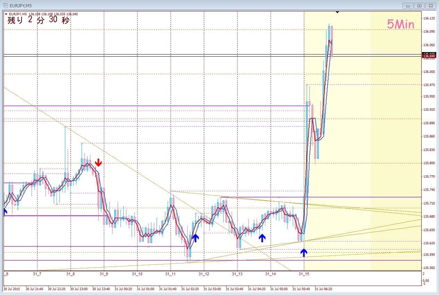
Task: Restore the EURJPY,M5 chart window
Action: point(420,6)
